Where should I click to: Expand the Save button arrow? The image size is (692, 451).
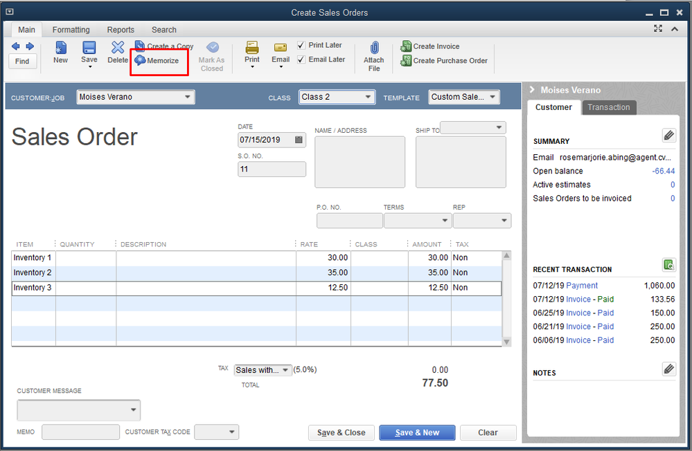click(90, 66)
